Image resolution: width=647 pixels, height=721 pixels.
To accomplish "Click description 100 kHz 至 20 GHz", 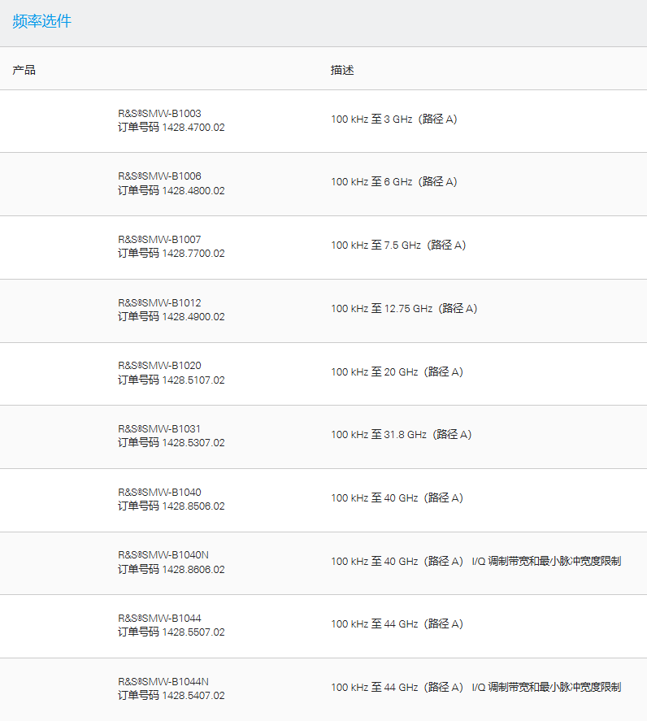I will point(375,372).
